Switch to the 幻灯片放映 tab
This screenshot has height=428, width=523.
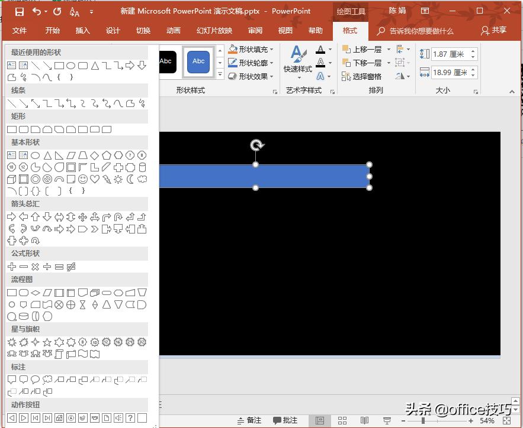[x=214, y=31]
